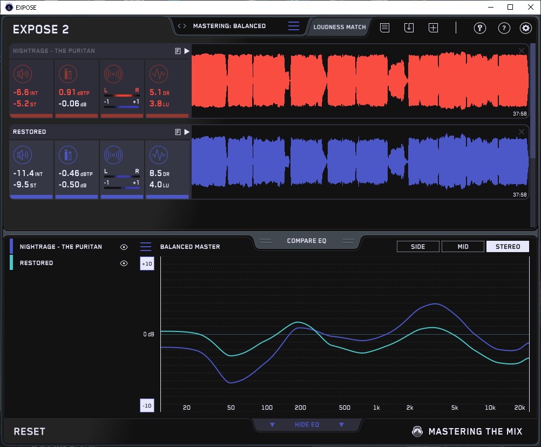Image resolution: width=541 pixels, height=447 pixels.
Task: Open the settings gear icon
Action: [526, 28]
